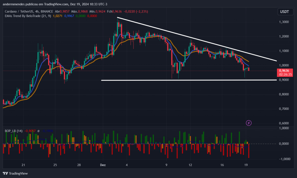Image resolution: width=297 pixels, height=178 pixels.
Task: Click the BOP_LB (14) indicator title
Action: (x=13, y=131)
